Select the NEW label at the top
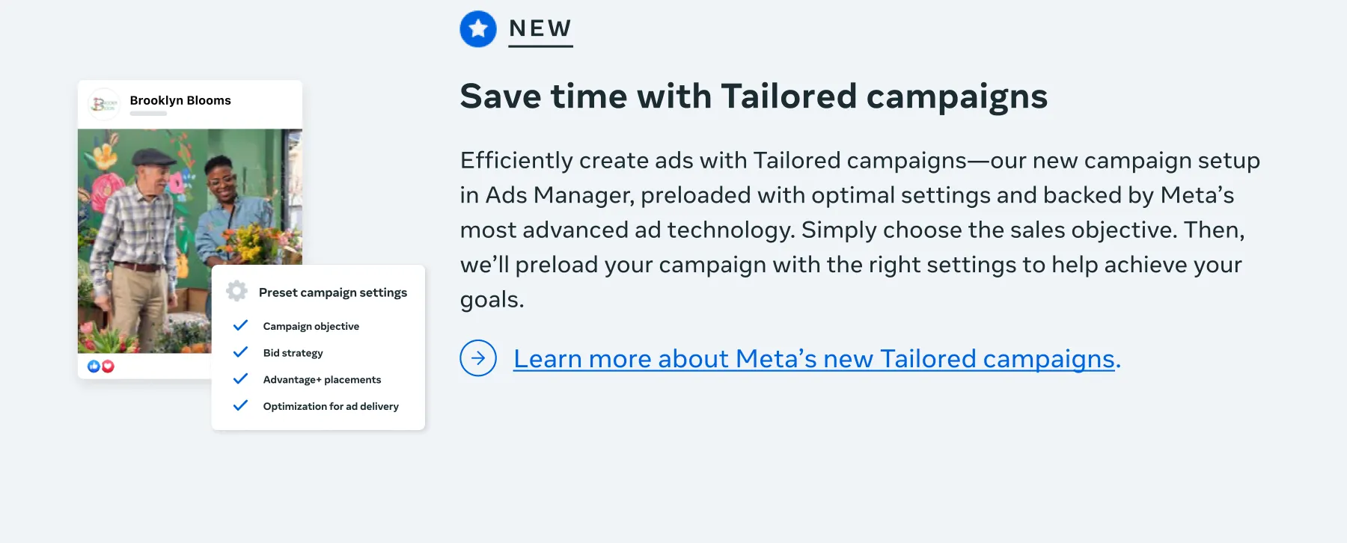 point(540,28)
